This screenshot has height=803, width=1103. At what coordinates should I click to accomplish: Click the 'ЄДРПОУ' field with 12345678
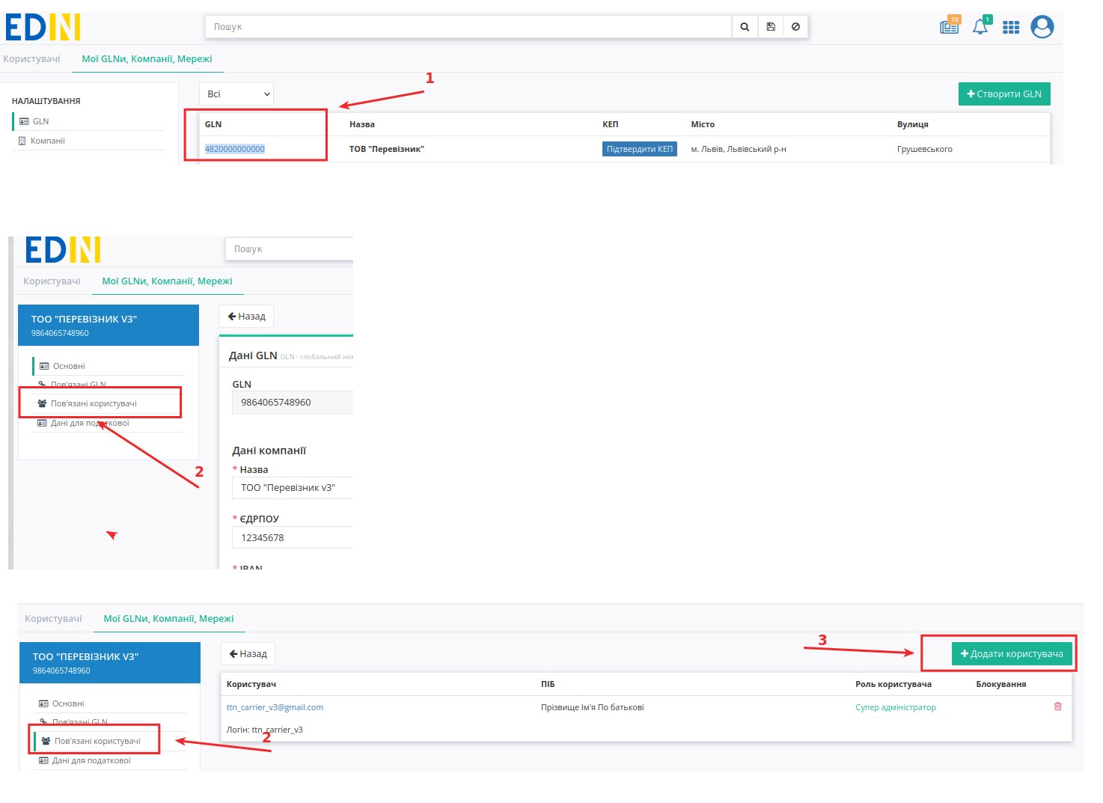(293, 537)
